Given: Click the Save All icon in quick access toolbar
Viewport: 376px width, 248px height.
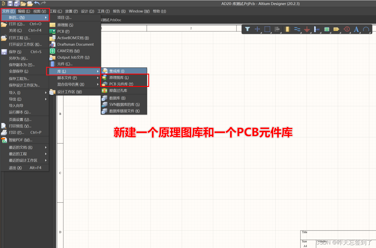Looking at the screenshot, I should coord(17,3).
